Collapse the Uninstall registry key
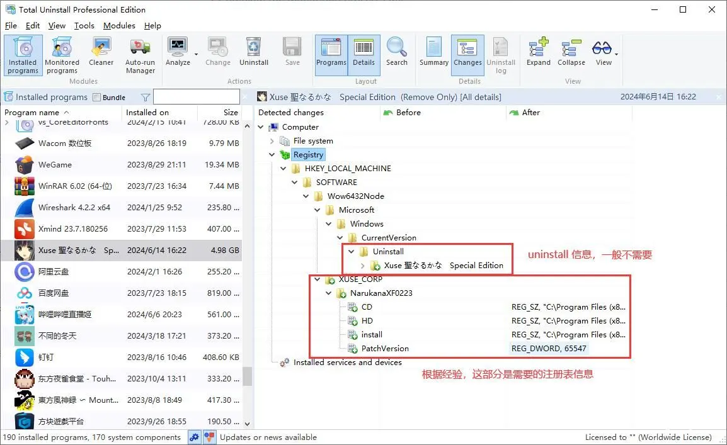727x445 pixels. [352, 251]
